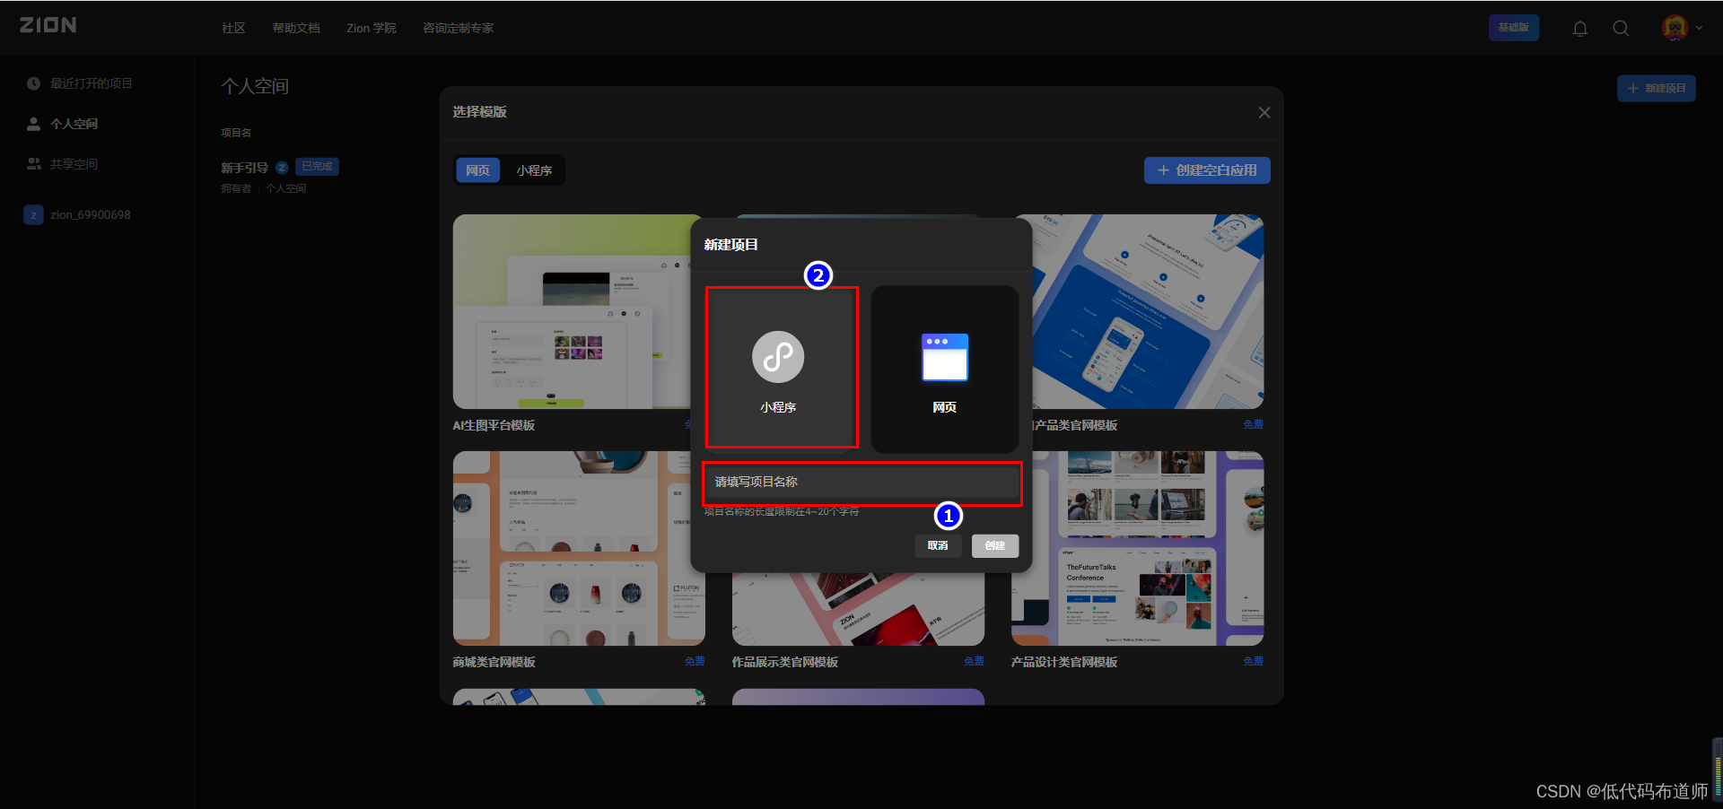Click the search magnifier icon
This screenshot has height=809, width=1723.
click(x=1621, y=28)
